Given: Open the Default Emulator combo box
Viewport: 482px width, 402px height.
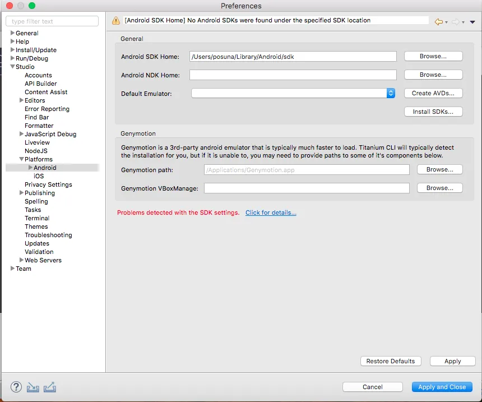Looking at the screenshot, I should [x=293, y=93].
